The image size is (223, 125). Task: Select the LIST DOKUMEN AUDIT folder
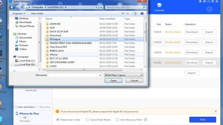tap(94, 62)
